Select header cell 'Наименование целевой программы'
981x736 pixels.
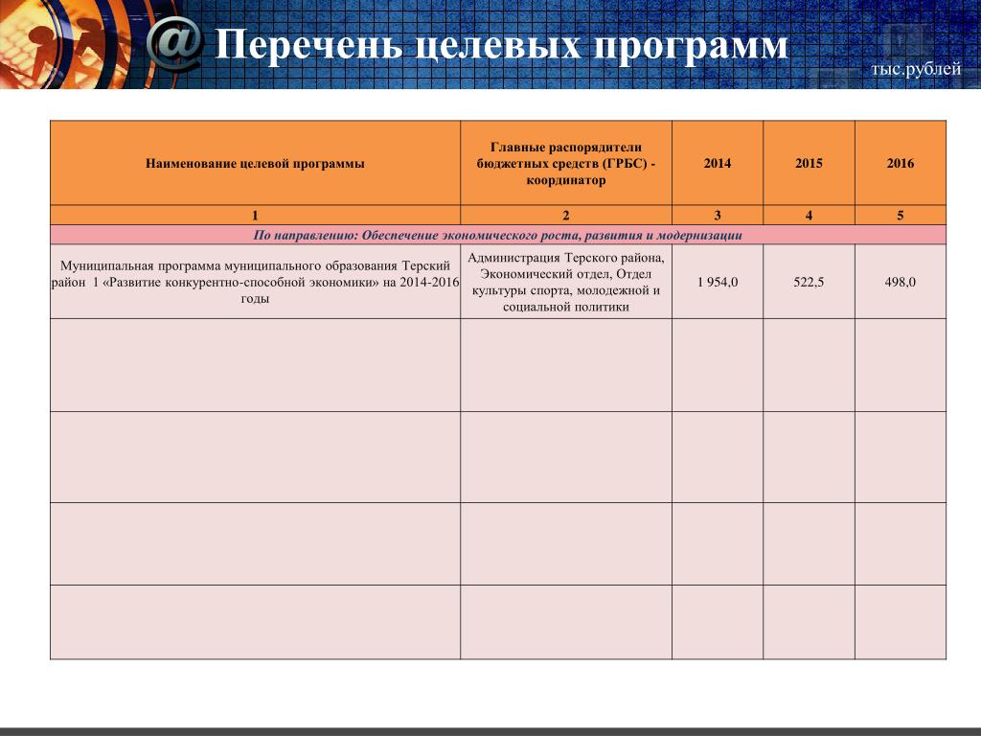(255, 163)
